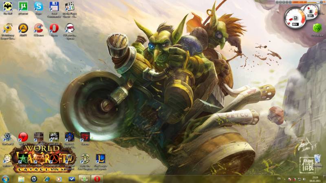
Task: Open NFS MW speed.exe shortcut
Action: 54,138
